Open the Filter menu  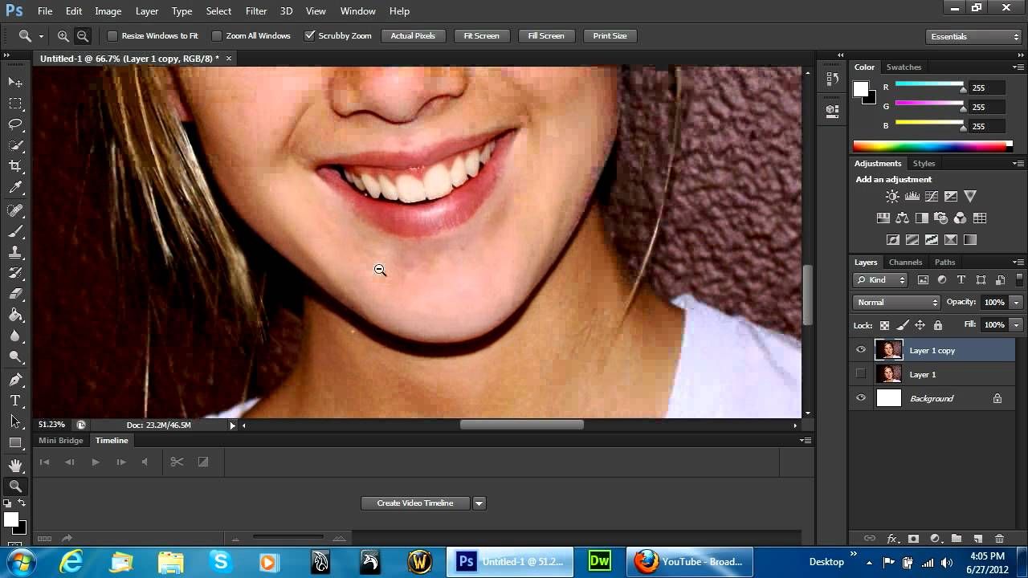coord(256,11)
